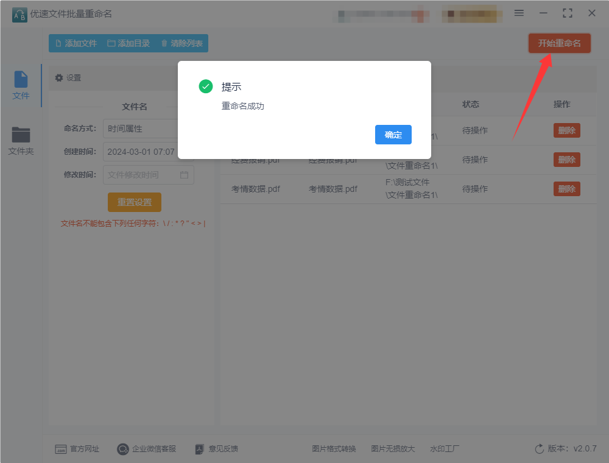Click the 修改时间 input field

click(x=148, y=175)
